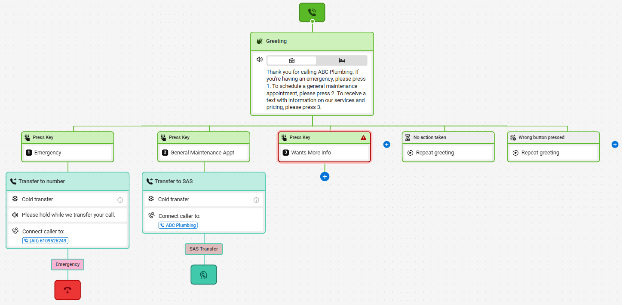Image resolution: width=622 pixels, height=305 pixels.
Task: Switch to the after-hours bed greeting tab
Action: (342, 60)
